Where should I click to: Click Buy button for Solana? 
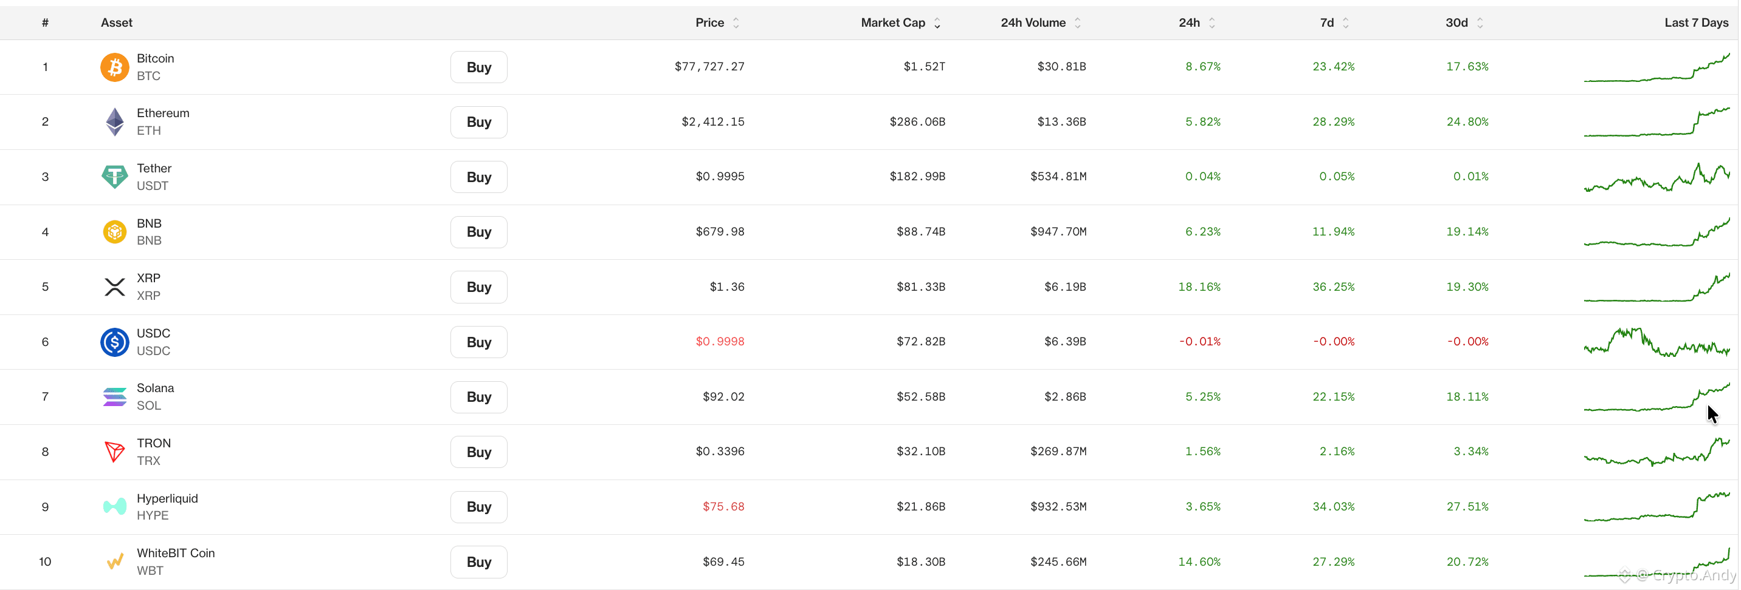pyautogui.click(x=478, y=397)
